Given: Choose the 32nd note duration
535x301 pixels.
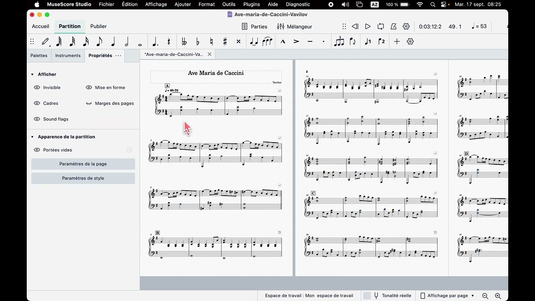Looking at the screenshot, I should (x=72, y=41).
